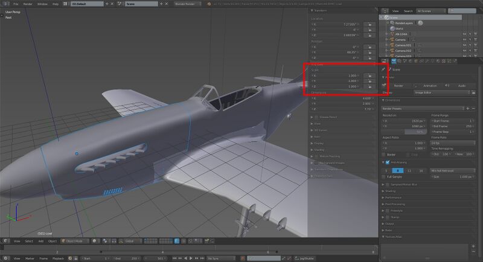483x262 pixels.
Task: Expand the Bake panel
Action: pyautogui.click(x=388, y=230)
